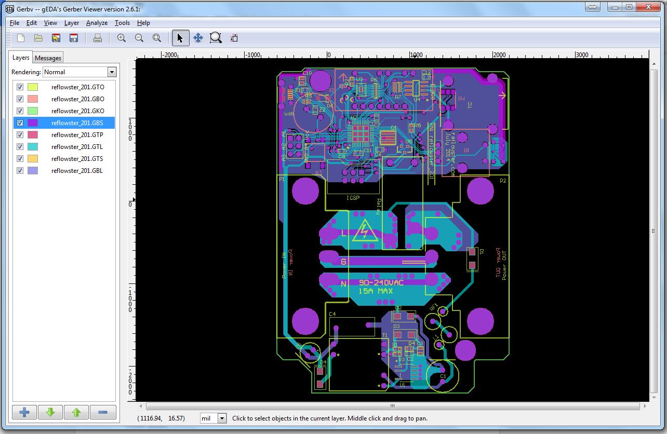Select the Zoom tool in the toolbar
The height and width of the screenshot is (434, 667).
click(216, 38)
